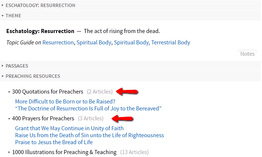Expand the Passages section

tap(3, 66)
